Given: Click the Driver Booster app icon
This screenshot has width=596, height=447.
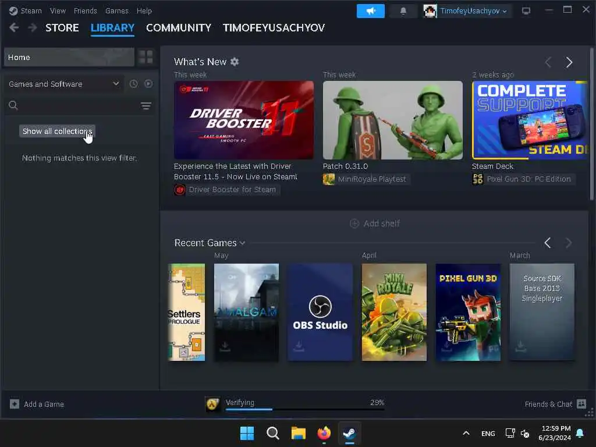Looking at the screenshot, I should pyautogui.click(x=180, y=190).
